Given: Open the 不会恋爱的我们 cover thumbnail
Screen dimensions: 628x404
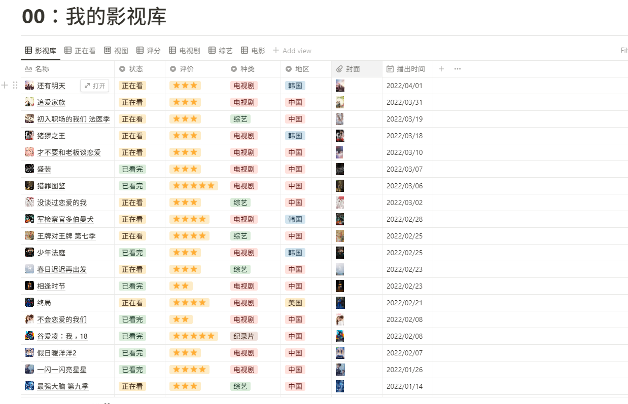Looking at the screenshot, I should click(340, 319).
